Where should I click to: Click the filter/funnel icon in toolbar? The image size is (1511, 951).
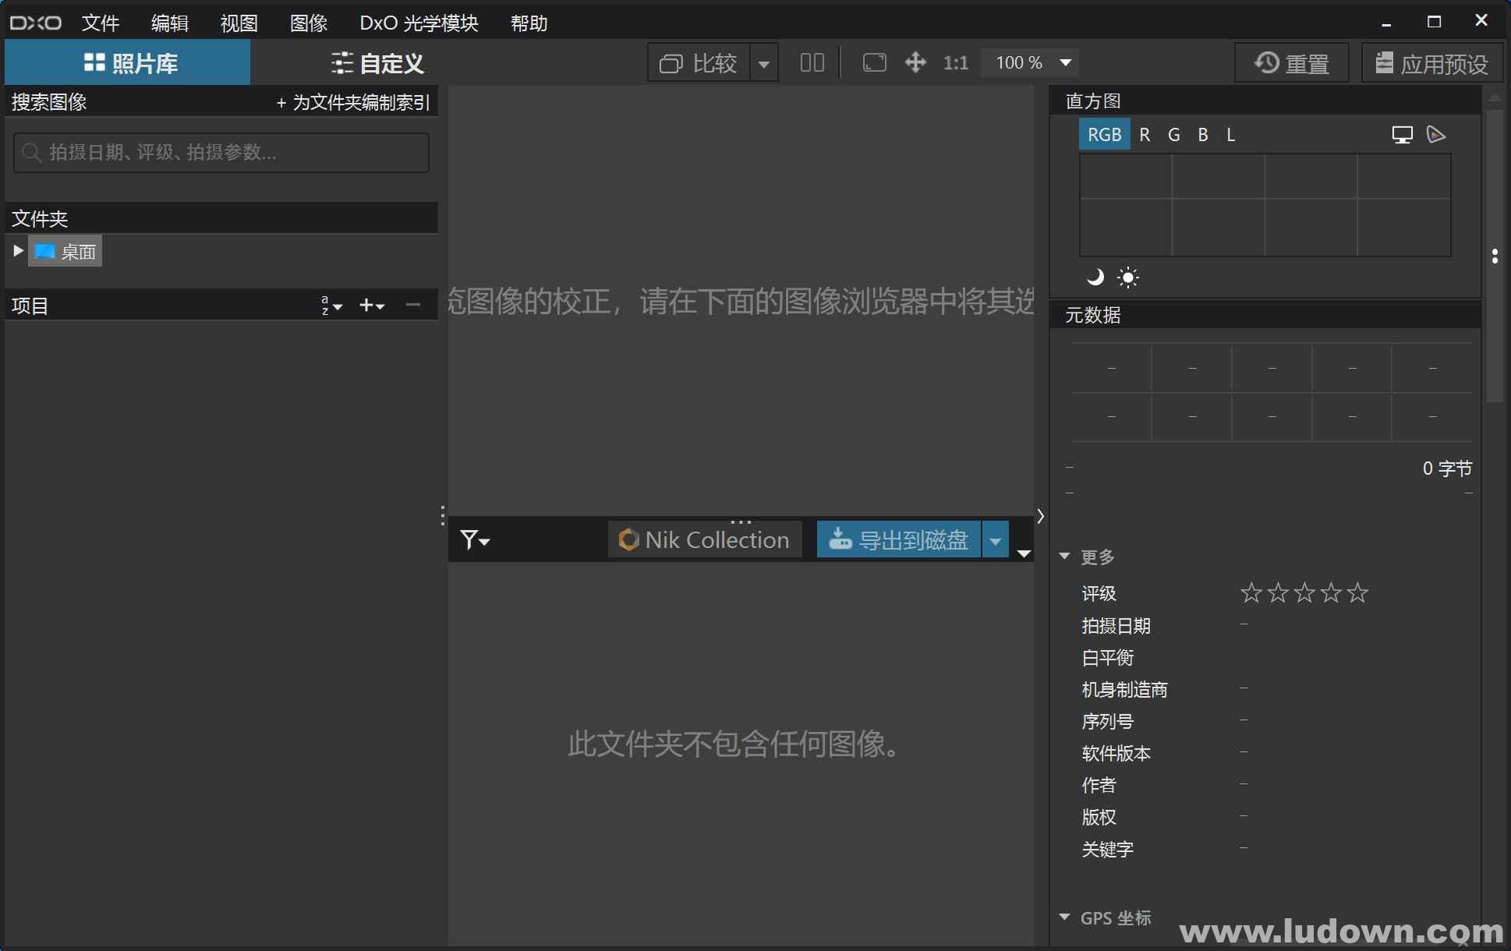pyautogui.click(x=469, y=538)
